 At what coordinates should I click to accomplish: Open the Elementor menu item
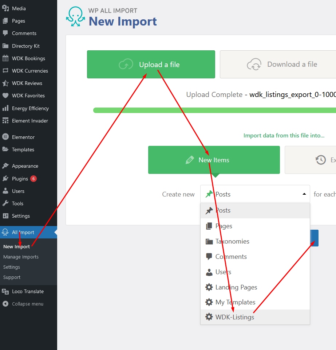28,137
